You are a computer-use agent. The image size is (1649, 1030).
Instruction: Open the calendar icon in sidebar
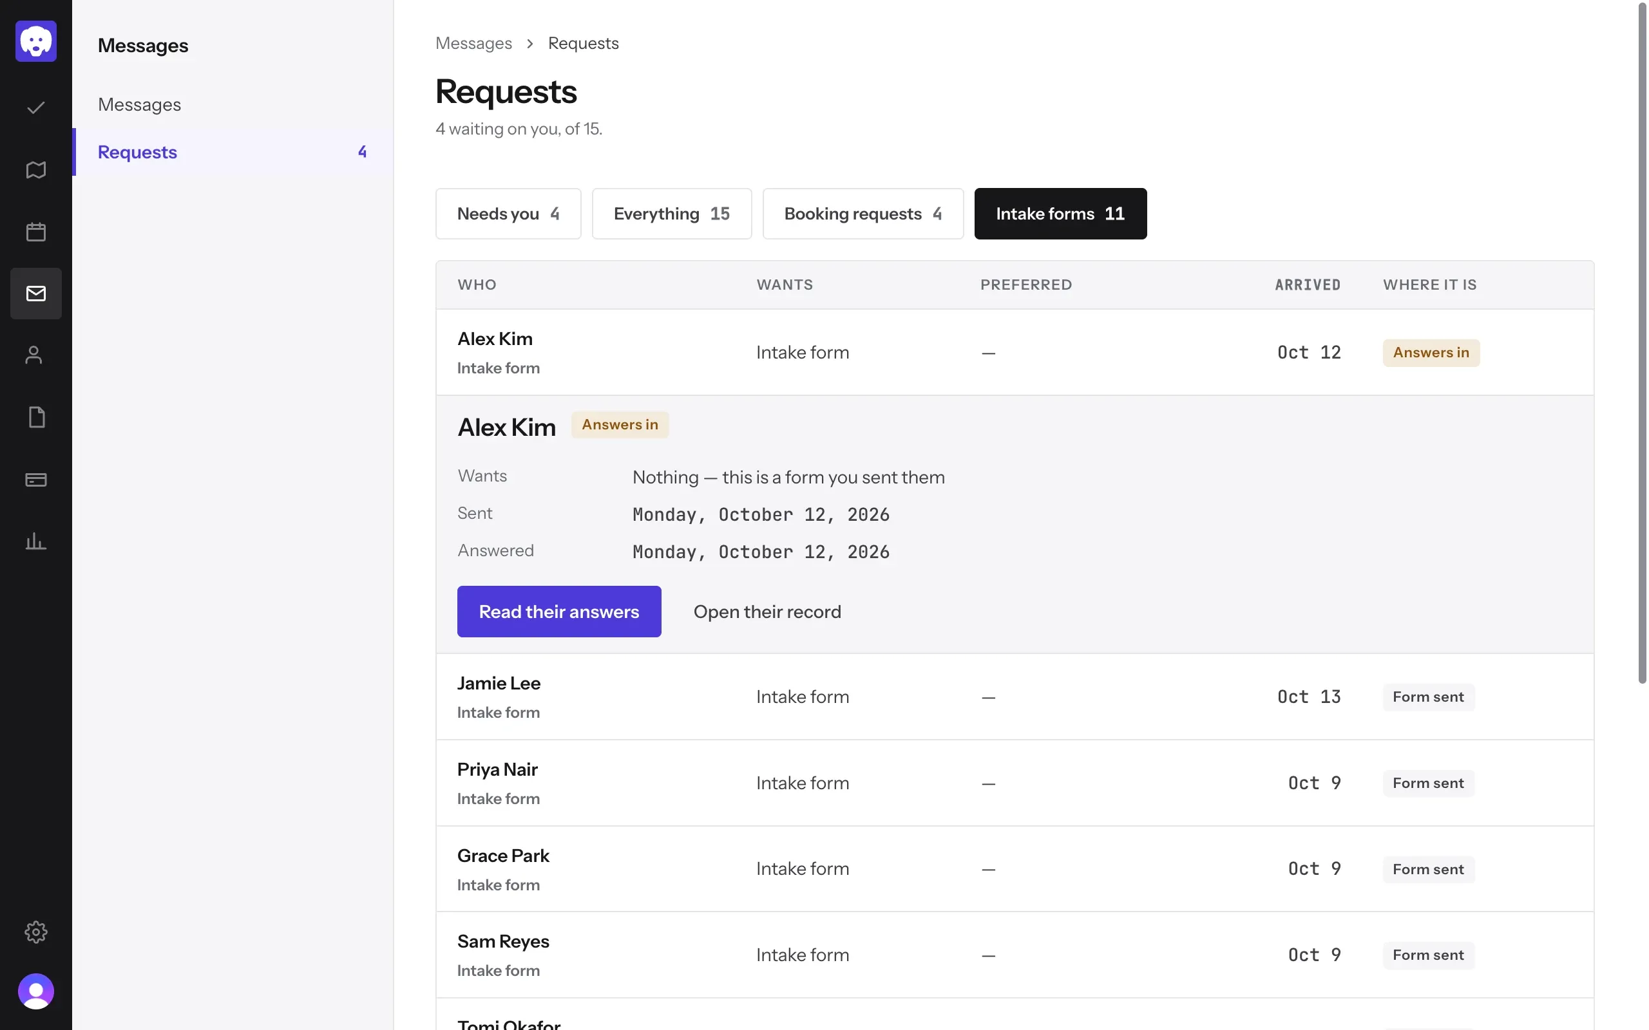pos(35,232)
